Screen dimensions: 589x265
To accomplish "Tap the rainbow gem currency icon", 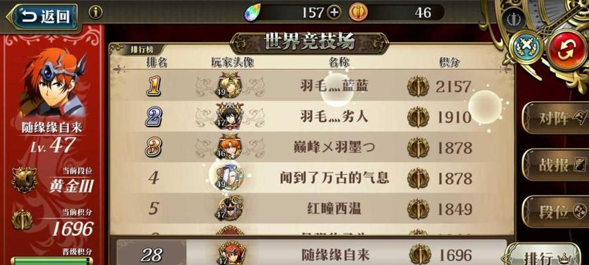I will coord(251,13).
